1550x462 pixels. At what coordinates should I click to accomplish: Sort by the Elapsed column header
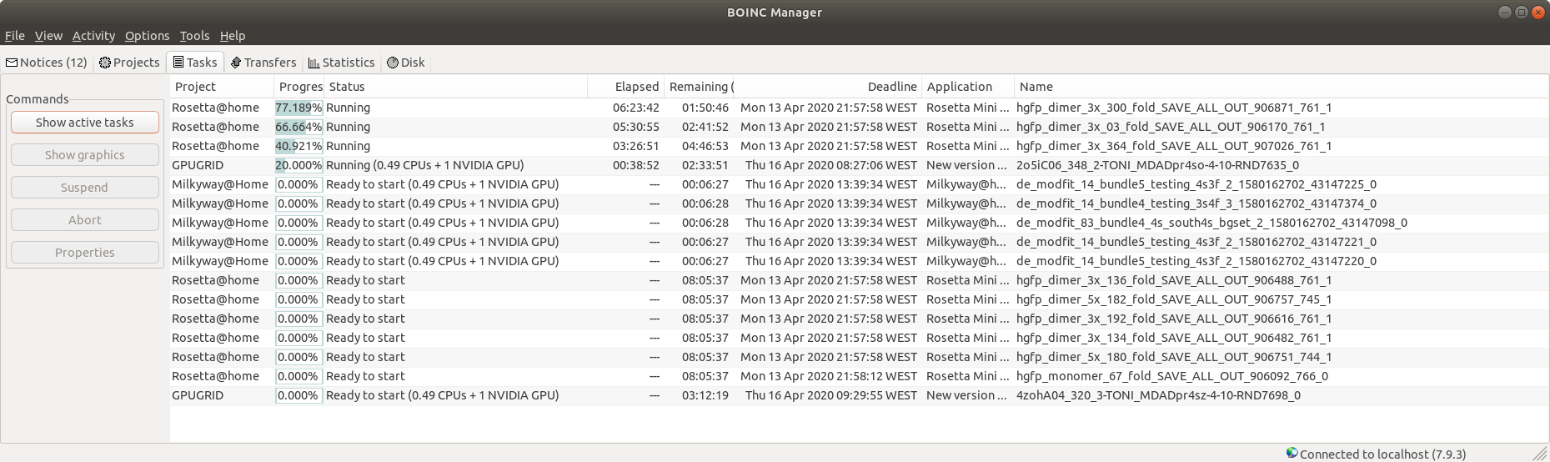636,87
